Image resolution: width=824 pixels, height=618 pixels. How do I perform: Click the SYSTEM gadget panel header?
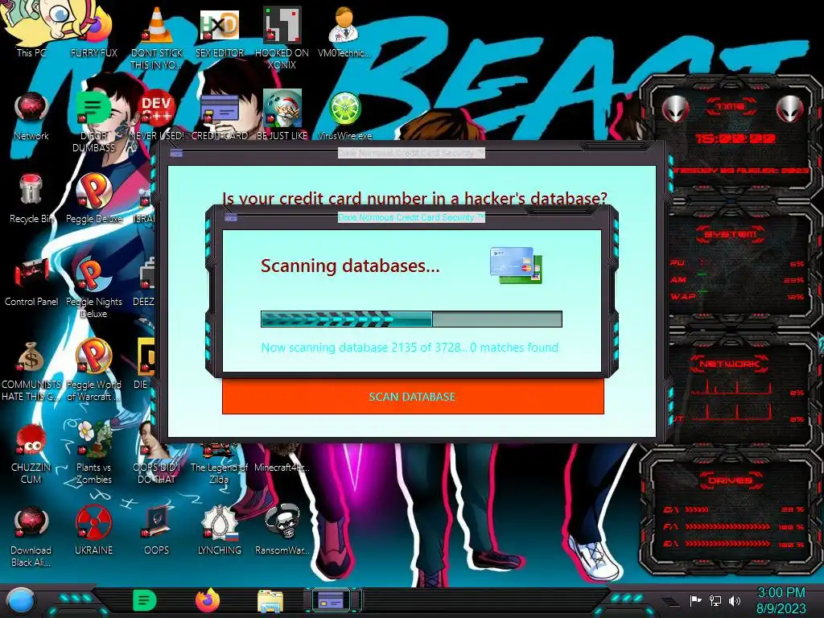point(730,234)
